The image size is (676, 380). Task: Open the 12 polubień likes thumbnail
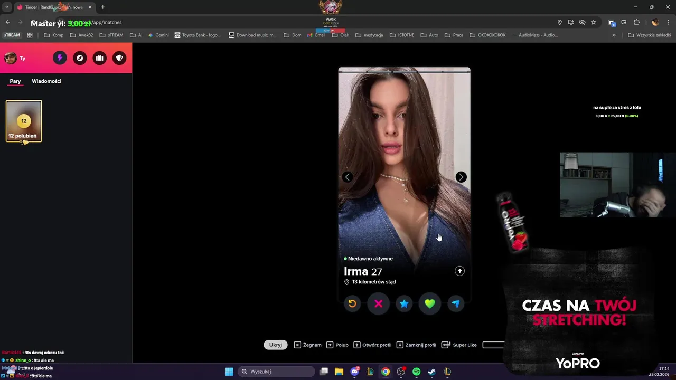tap(24, 121)
